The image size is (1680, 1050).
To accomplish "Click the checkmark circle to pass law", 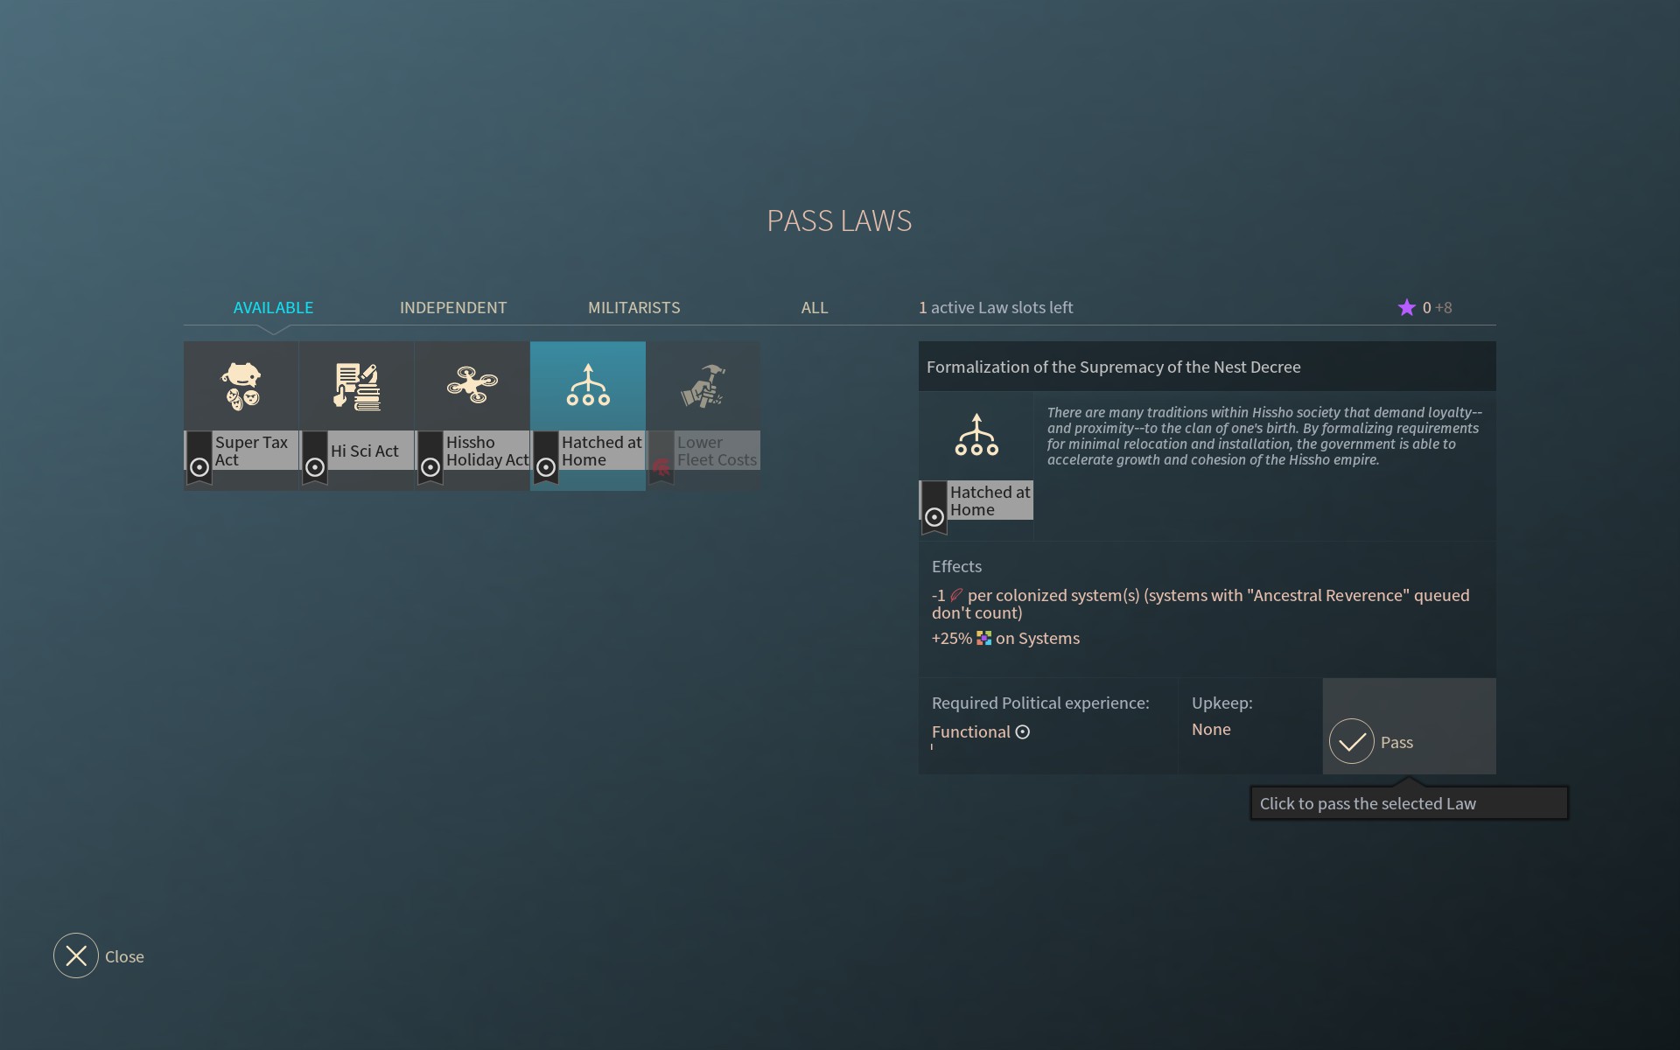I will point(1351,741).
